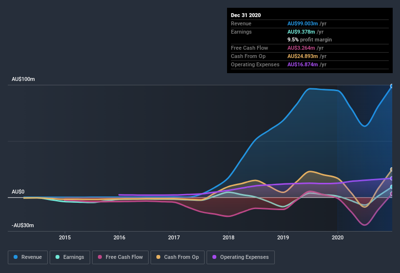The height and width of the screenshot is (273, 400).
Task: Click the Earnings label in the tooltip
Action: pos(241,32)
